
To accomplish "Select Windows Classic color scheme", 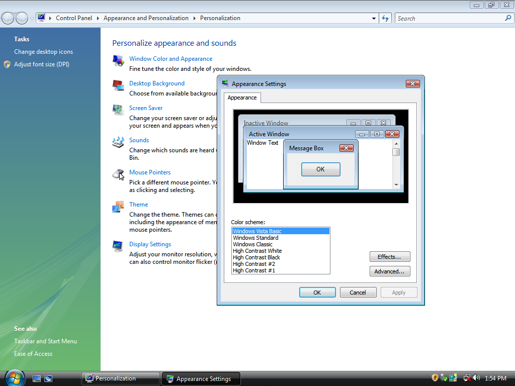I will point(281,244).
